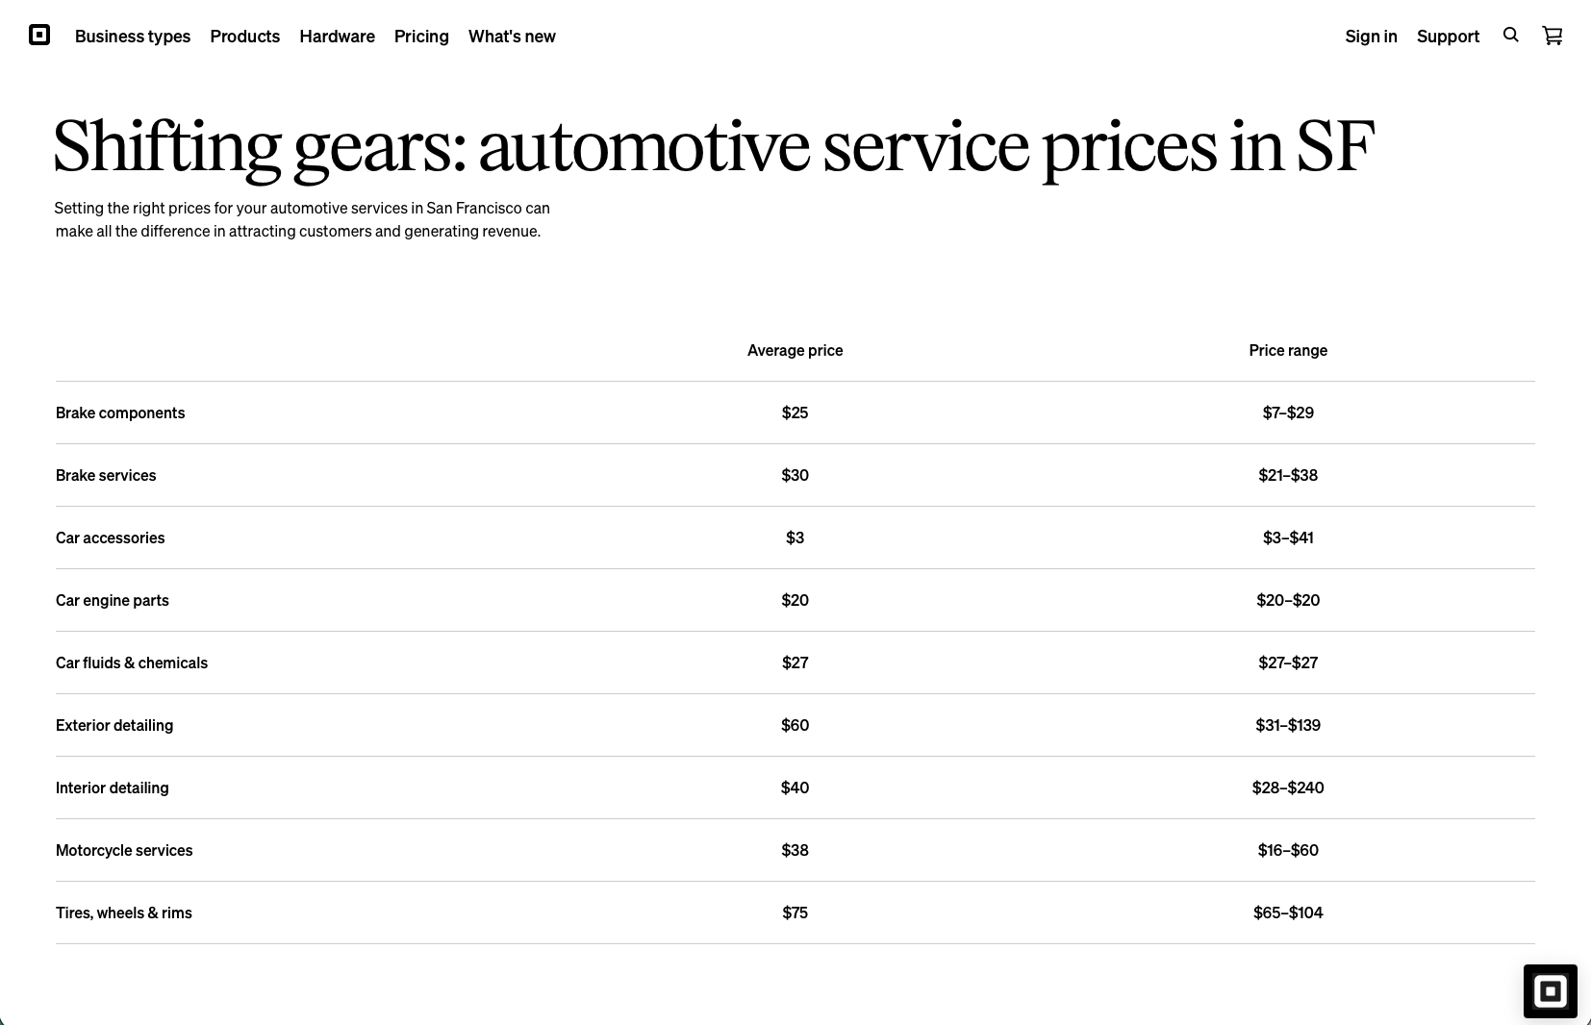This screenshot has width=1591, height=1025.
Task: Click the Square logo in the top left
Action: point(38,36)
